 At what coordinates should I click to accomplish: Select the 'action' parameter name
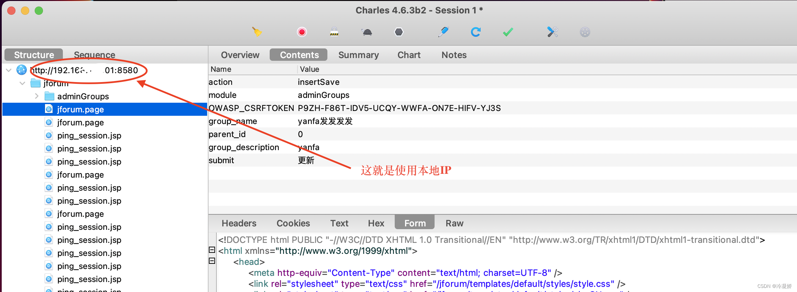[220, 82]
